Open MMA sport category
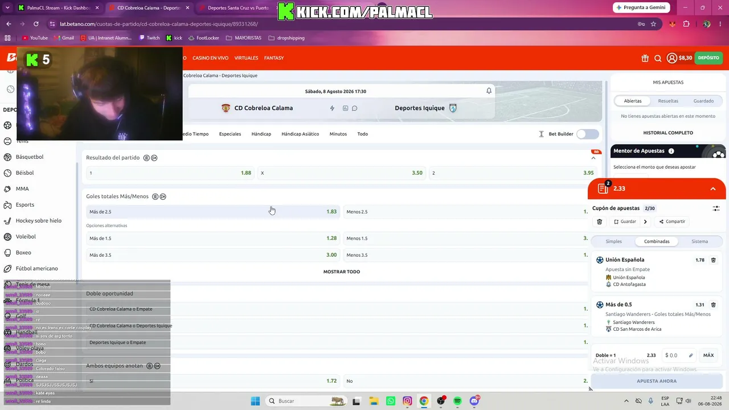 tap(22, 189)
